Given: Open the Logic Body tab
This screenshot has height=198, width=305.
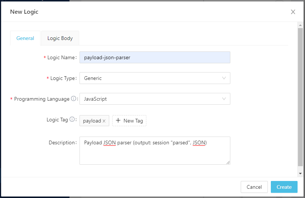Looking at the screenshot, I should click(x=60, y=38).
